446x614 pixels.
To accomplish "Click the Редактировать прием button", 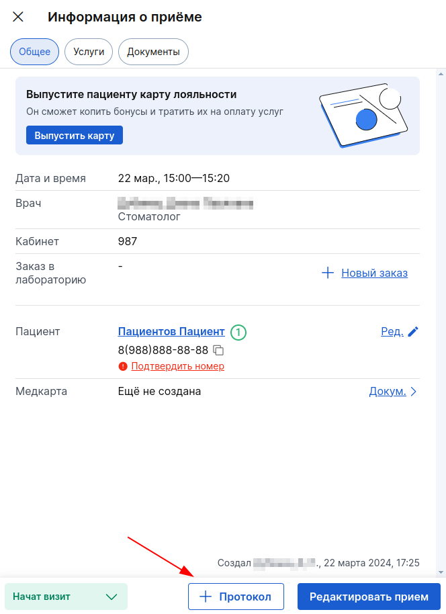I will tap(369, 597).
